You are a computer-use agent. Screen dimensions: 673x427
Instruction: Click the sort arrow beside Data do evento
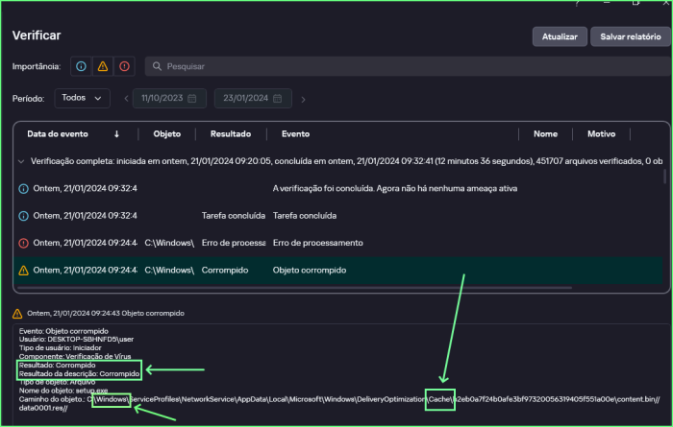[x=117, y=134]
